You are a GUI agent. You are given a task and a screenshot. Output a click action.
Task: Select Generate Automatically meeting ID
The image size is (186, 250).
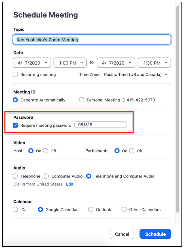pyautogui.click(x=16, y=100)
